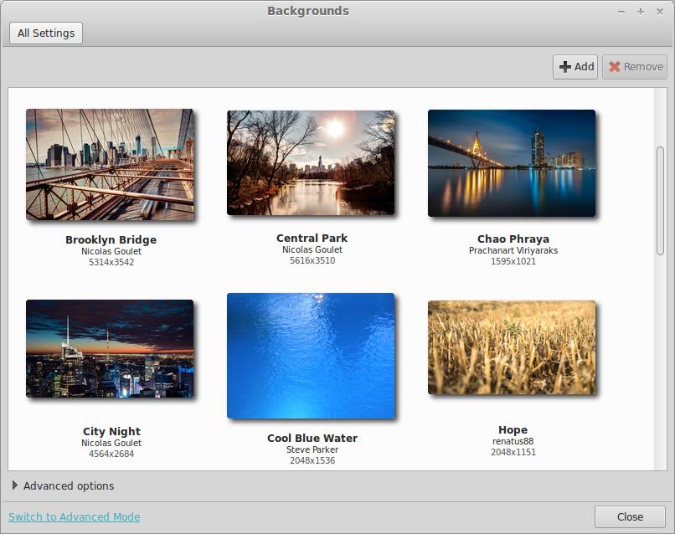Choose the Central Park background image

point(311,162)
